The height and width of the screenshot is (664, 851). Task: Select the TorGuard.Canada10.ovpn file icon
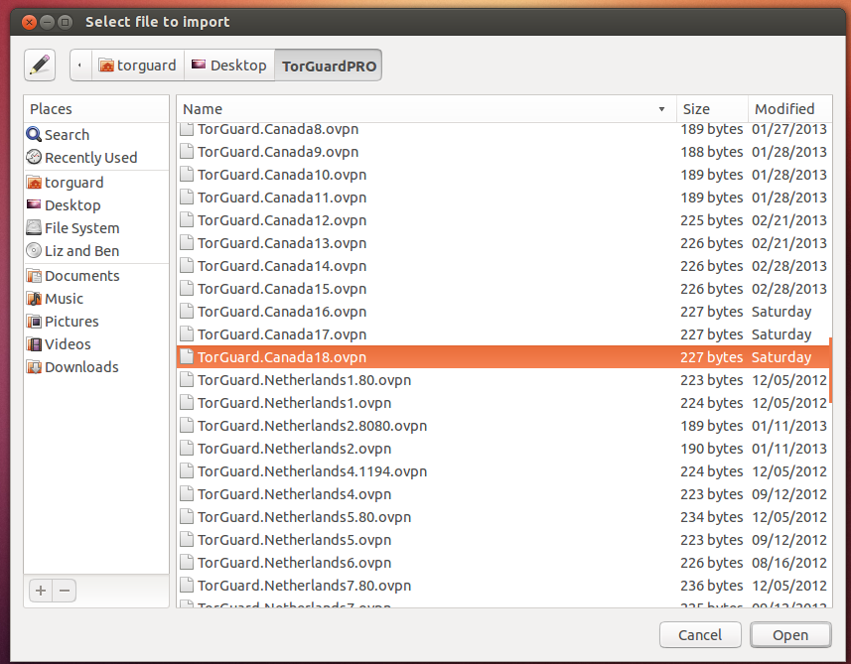point(187,174)
